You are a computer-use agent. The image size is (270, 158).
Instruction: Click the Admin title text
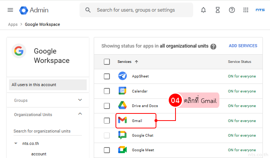[39, 10]
